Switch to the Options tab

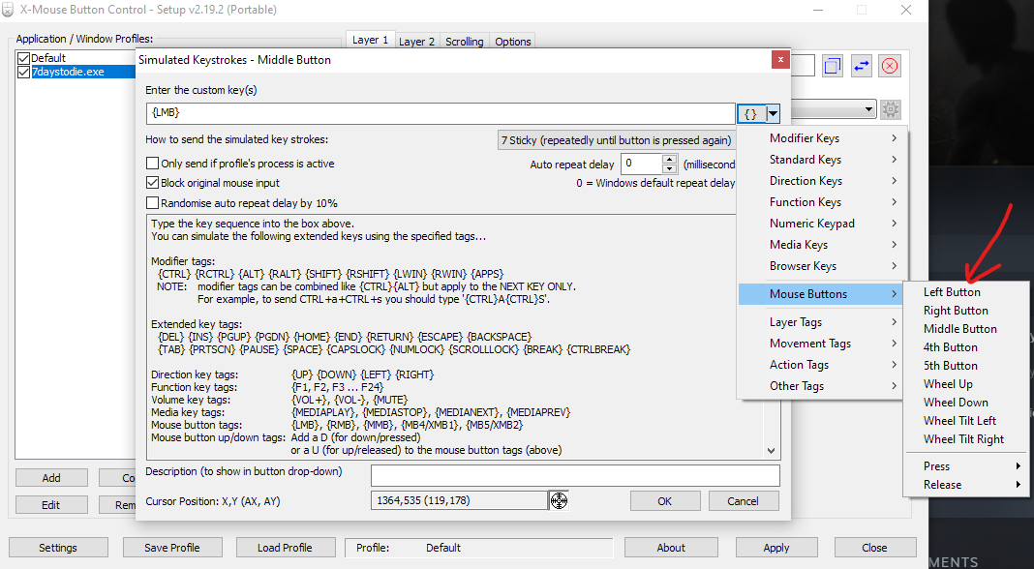point(513,41)
